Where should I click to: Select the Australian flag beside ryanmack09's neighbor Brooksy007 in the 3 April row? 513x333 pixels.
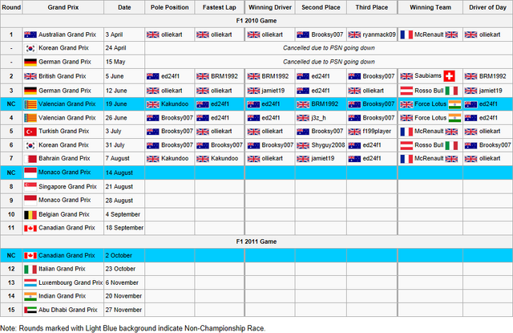[303, 35]
